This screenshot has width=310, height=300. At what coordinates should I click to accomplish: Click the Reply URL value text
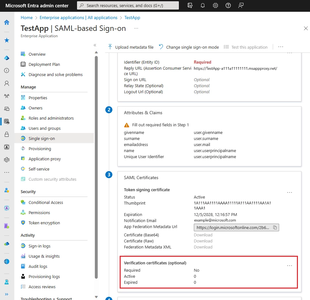coord(236,68)
